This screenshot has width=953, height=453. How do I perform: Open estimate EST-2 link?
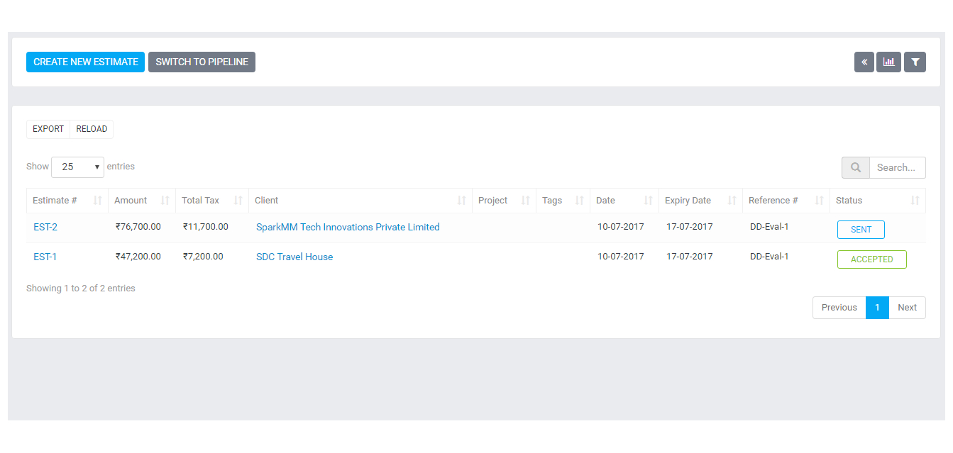[x=45, y=228]
